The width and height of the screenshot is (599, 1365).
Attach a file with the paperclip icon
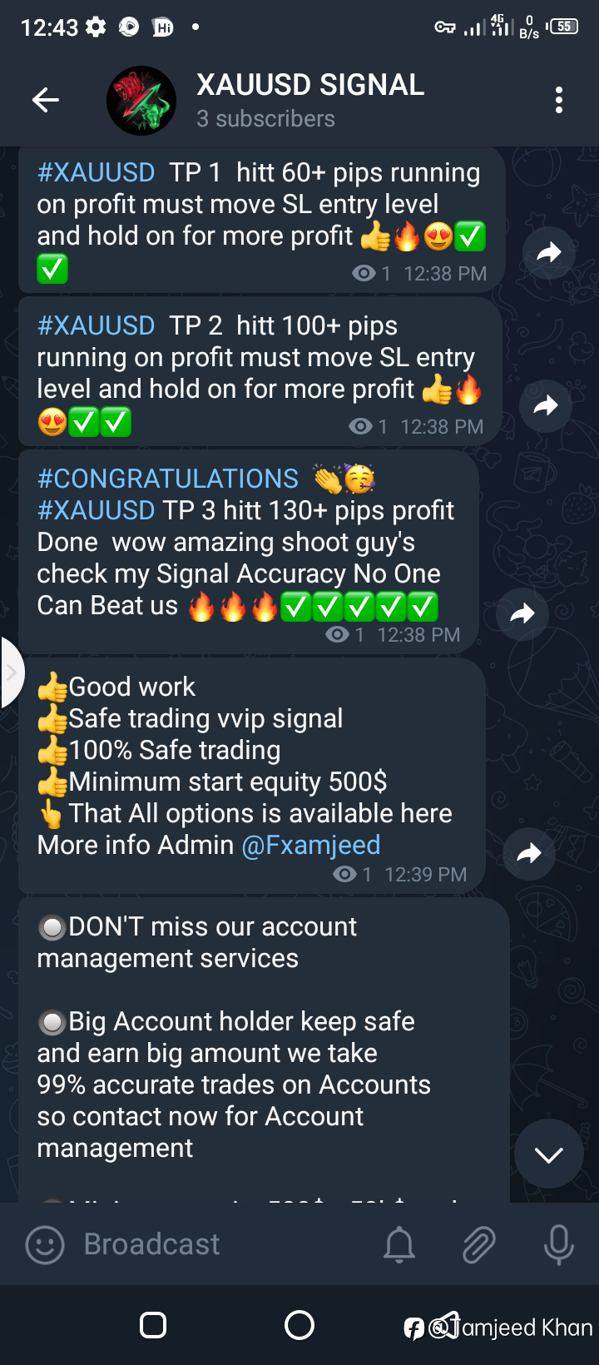coord(479,1245)
